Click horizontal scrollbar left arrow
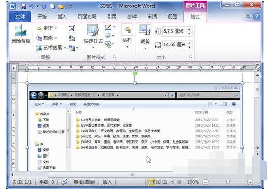272x189 pixels. (x=12, y=175)
